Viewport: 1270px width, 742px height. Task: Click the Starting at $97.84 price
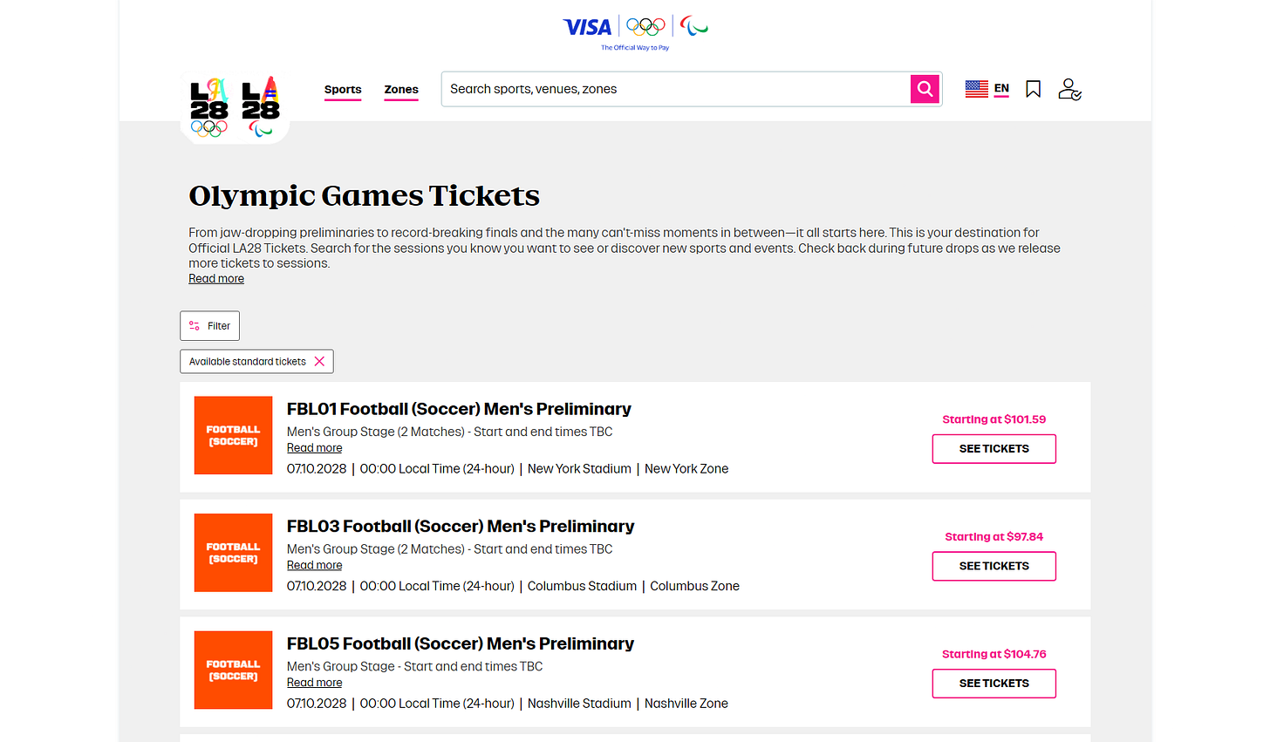pyautogui.click(x=993, y=537)
